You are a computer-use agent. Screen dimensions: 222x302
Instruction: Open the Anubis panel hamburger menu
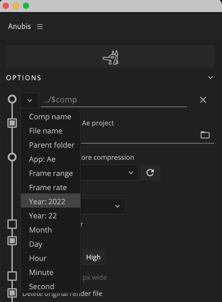point(40,27)
